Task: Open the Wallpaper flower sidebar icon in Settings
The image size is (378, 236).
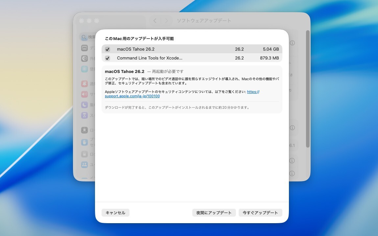Action: tap(84, 69)
